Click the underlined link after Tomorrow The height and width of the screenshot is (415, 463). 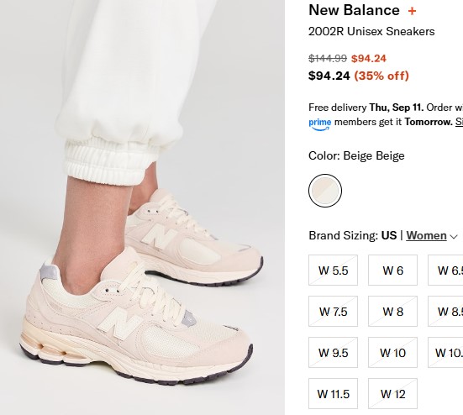[x=459, y=122]
